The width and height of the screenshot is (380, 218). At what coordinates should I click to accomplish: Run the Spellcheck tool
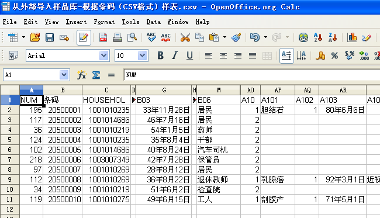point(151,37)
